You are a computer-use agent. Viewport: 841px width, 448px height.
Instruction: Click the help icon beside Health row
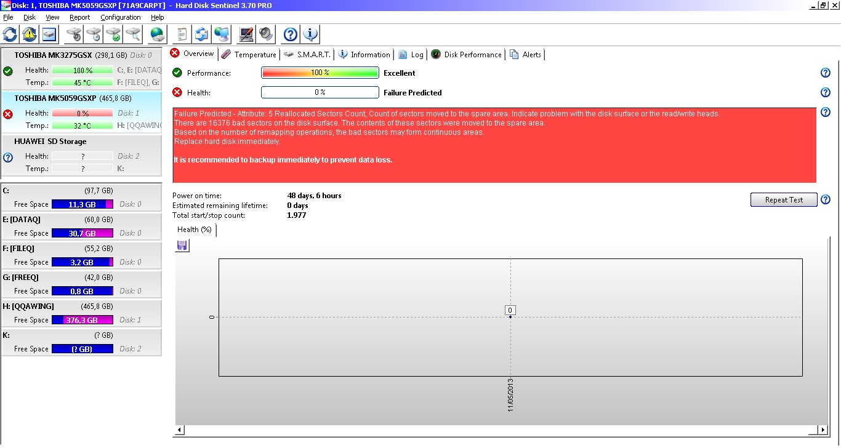[826, 93]
